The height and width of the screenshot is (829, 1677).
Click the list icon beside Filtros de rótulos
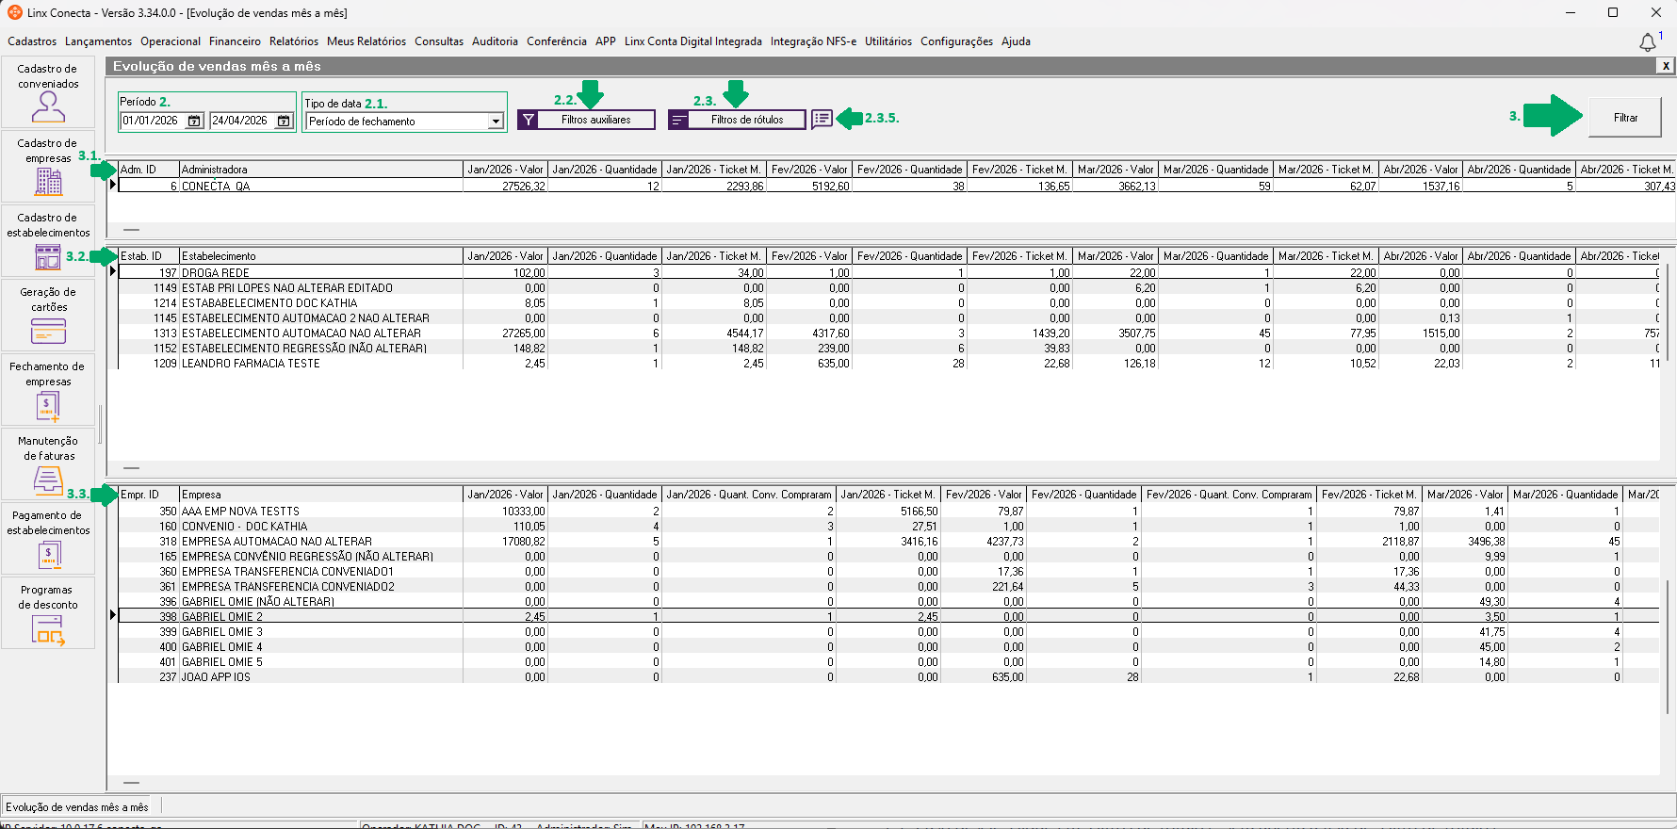[822, 119]
